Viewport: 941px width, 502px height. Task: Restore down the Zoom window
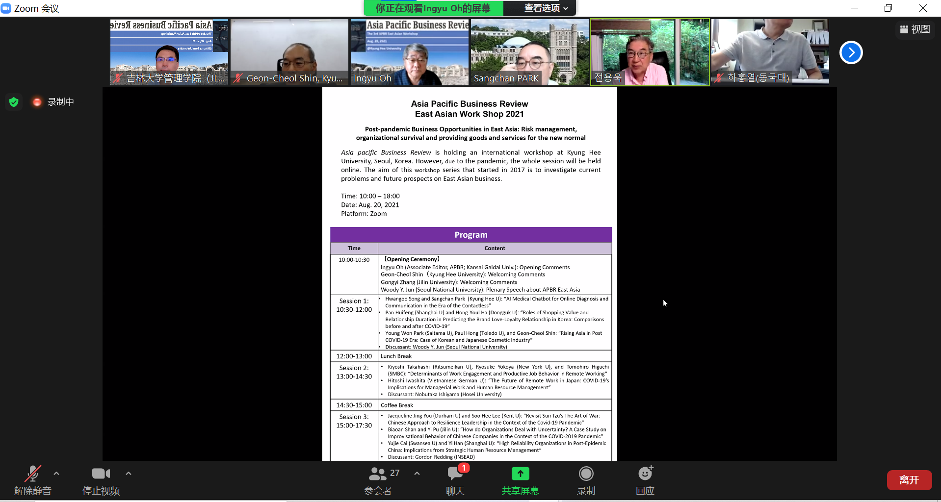[x=888, y=8]
